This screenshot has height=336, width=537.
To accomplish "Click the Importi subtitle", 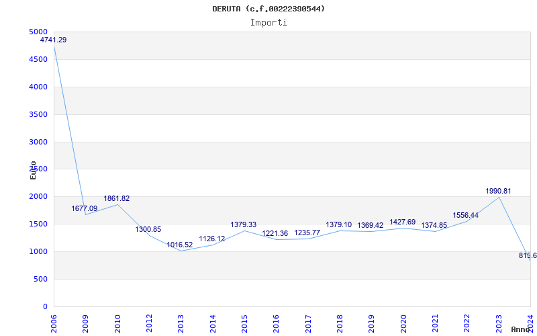I will click(268, 23).
